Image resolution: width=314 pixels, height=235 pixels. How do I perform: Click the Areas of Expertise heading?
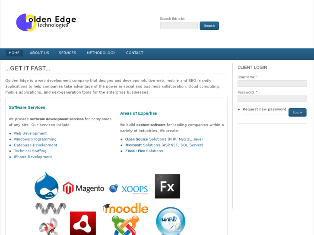click(x=139, y=113)
